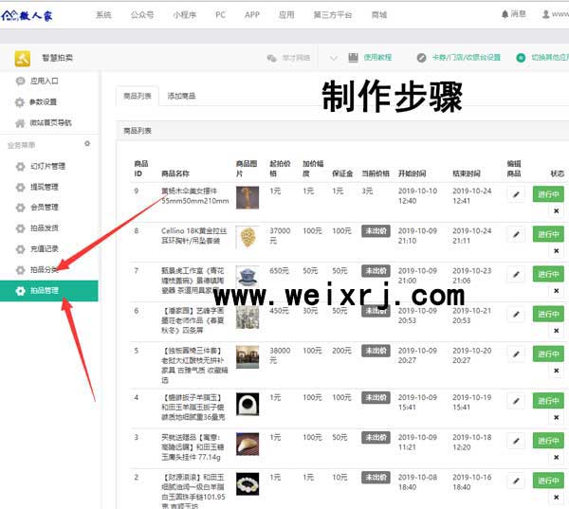
Task: Edit product ID 5 via its pencil icon
Action: [516, 354]
